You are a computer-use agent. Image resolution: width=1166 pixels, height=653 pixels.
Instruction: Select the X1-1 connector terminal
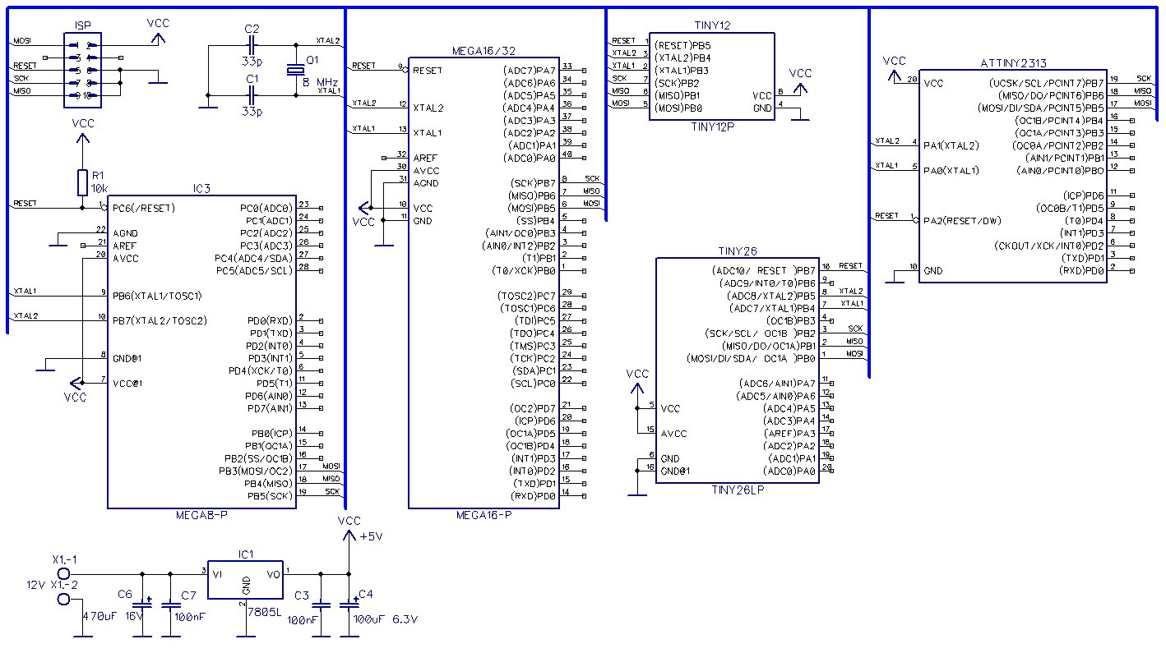[63, 573]
